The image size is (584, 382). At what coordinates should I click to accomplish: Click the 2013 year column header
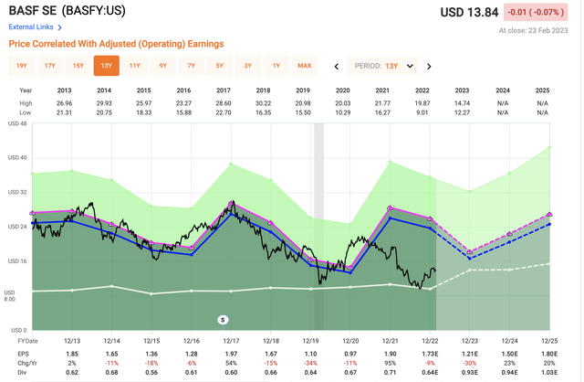pyautogui.click(x=64, y=90)
